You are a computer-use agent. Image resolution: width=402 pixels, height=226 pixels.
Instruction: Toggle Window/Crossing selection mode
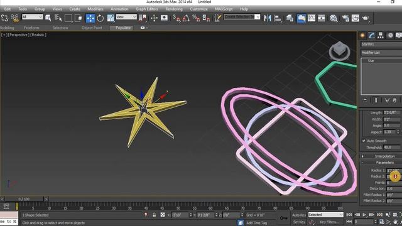79,18
